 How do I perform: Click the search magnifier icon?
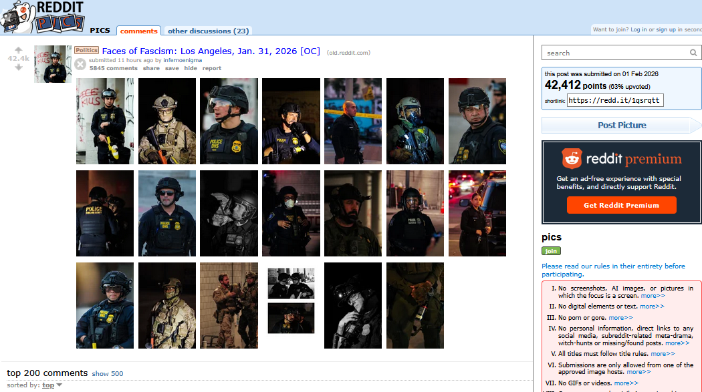(x=693, y=53)
